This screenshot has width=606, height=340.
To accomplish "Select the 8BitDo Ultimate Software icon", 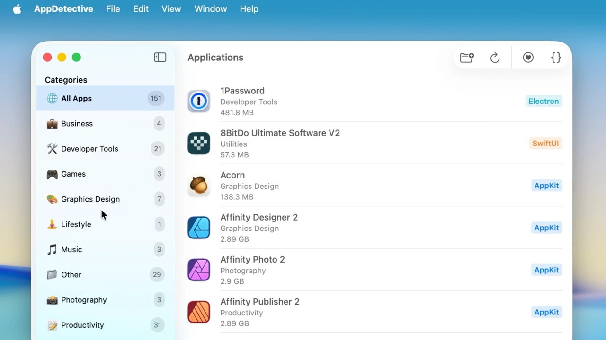I will tap(199, 144).
